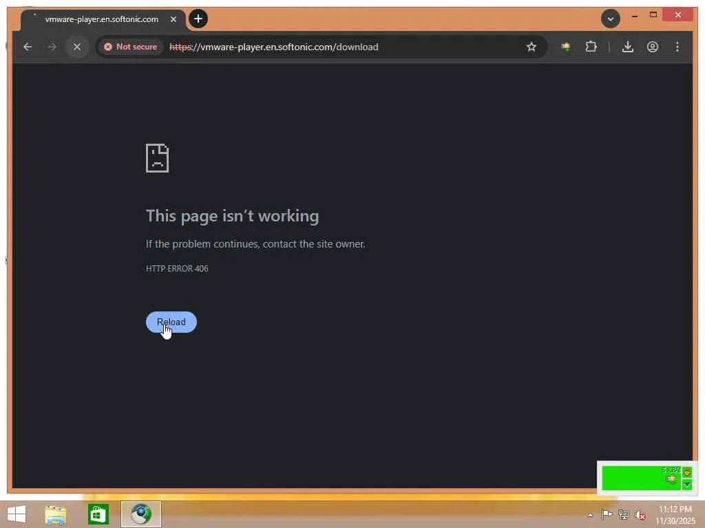705x528 pixels.
Task: Open File Explorer from the taskbar
Action: tap(56, 514)
